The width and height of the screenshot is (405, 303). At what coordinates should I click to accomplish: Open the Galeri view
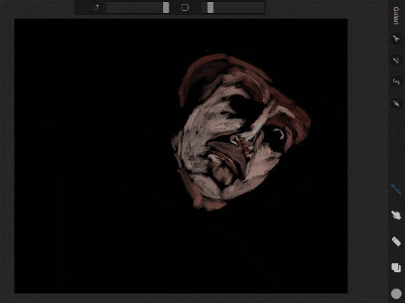(x=396, y=16)
